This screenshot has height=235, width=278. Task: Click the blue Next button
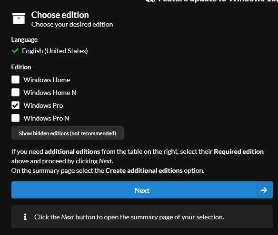click(x=142, y=190)
